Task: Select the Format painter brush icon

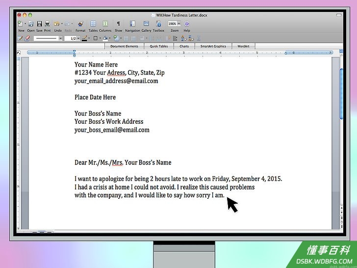Action: [80, 24]
